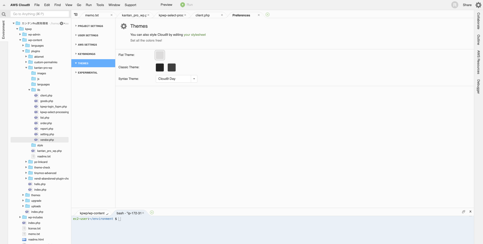Click the Share button
The width and height of the screenshot is (483, 244).
(x=467, y=5)
